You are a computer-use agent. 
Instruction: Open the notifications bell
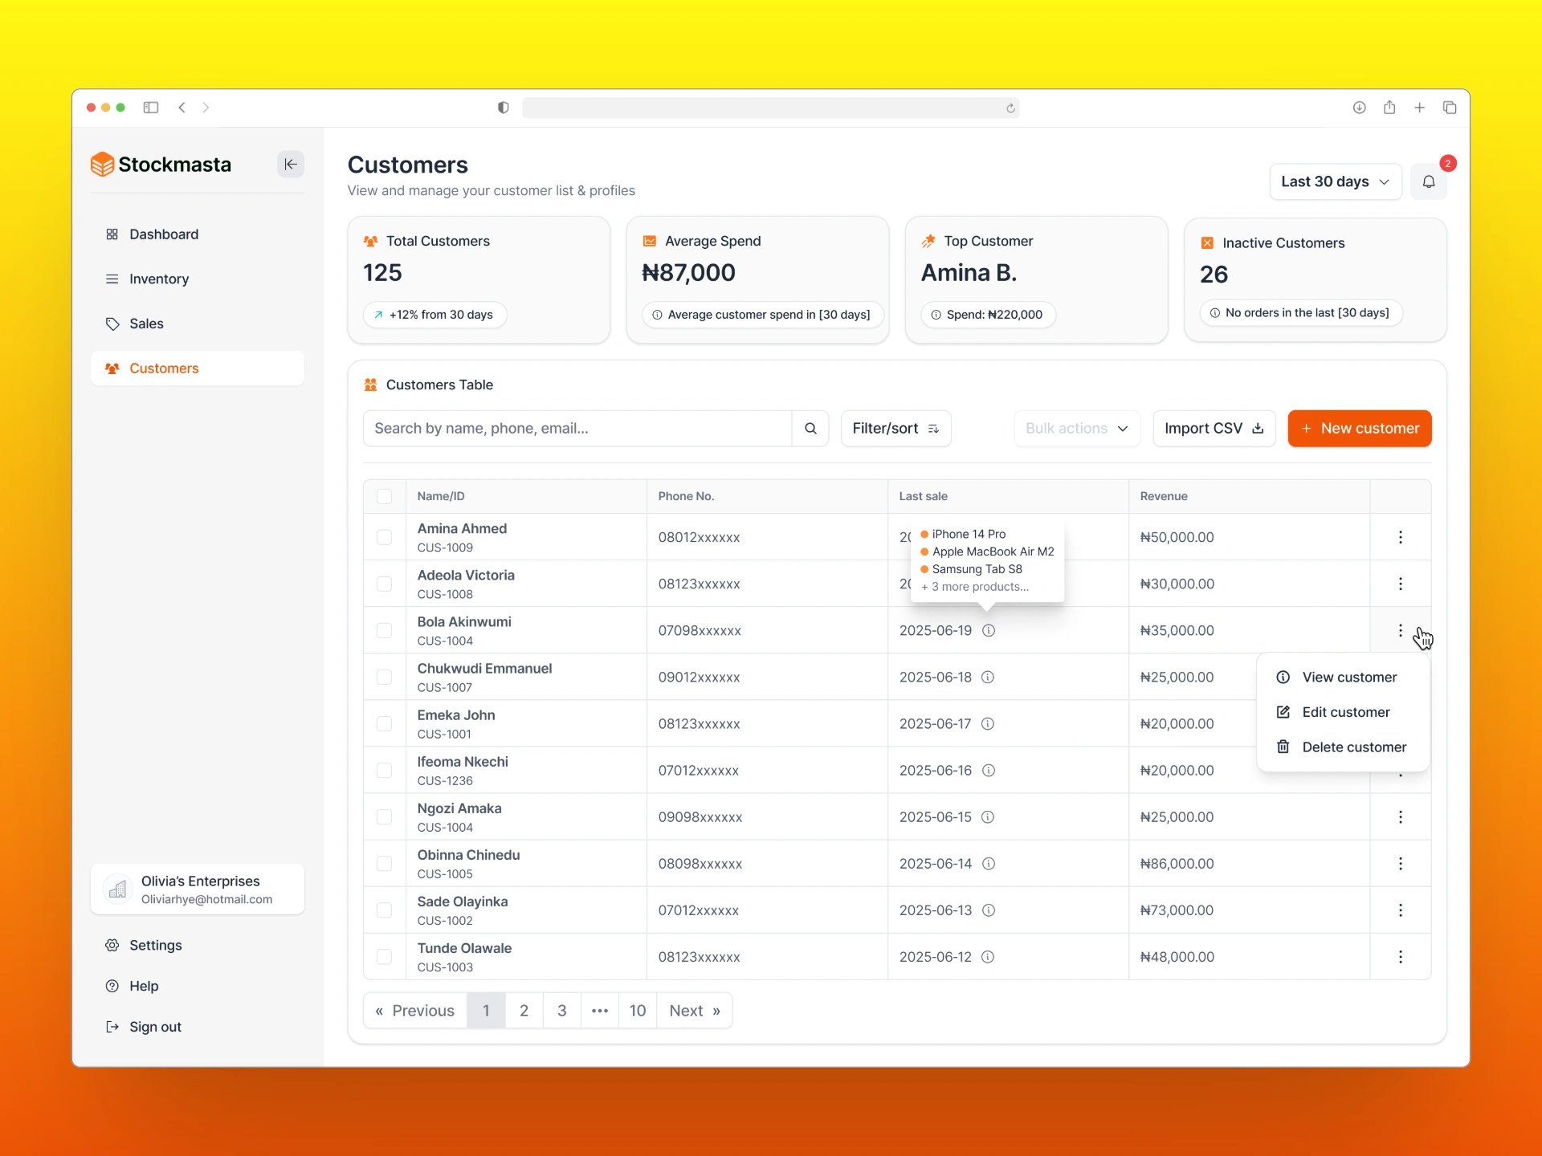(x=1428, y=181)
